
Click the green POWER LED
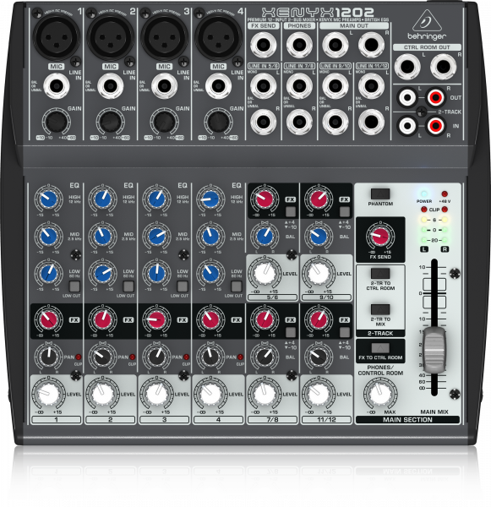423,194
